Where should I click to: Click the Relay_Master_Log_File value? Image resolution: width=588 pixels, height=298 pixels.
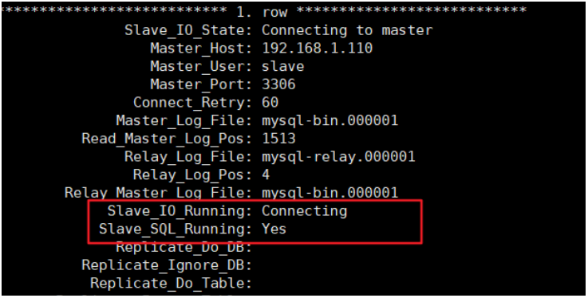[330, 193]
